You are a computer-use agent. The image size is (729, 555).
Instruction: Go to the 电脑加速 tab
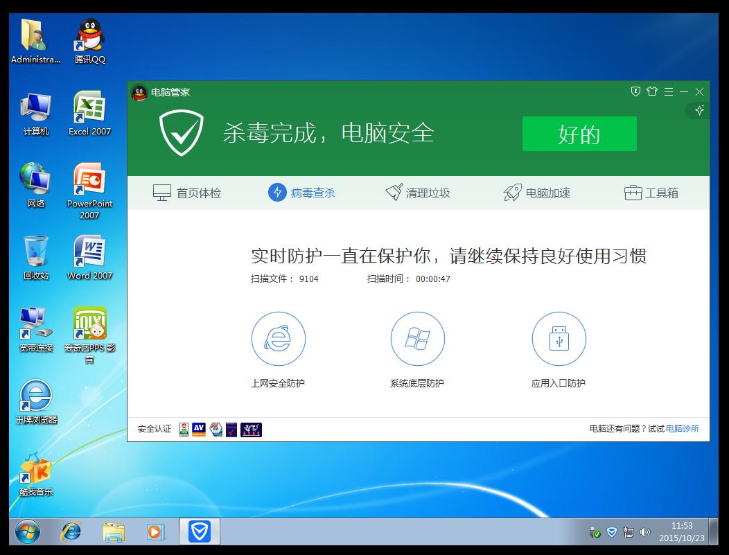[x=537, y=193]
